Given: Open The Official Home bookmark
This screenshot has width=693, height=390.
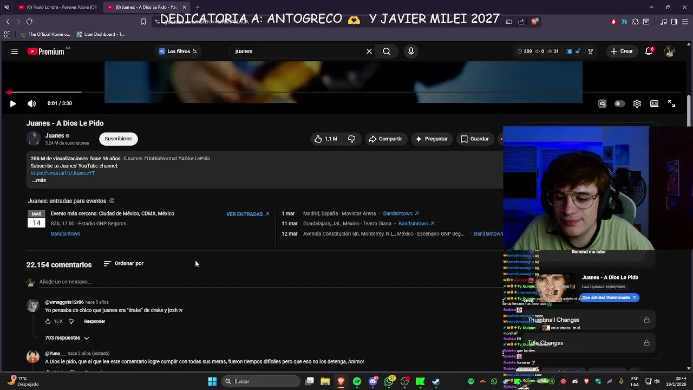Looking at the screenshot, I should point(46,34).
